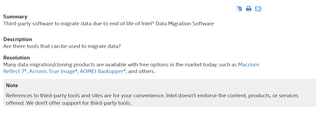Click the 'Reflect 7' link text
The width and height of the screenshot is (326, 121).
click(14, 71)
